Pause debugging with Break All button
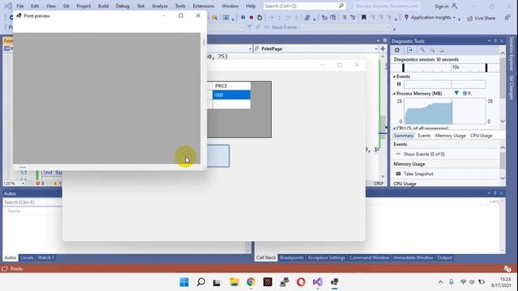Viewport: 518px width, 291px height. point(243,18)
